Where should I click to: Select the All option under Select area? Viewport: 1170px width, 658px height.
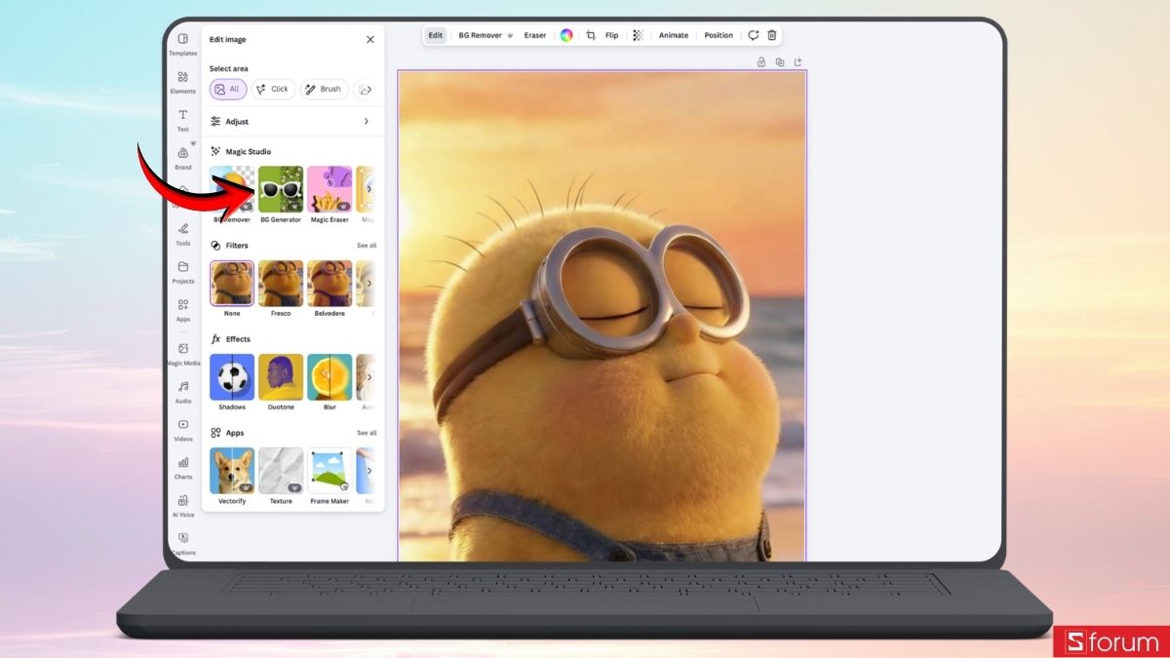click(227, 89)
